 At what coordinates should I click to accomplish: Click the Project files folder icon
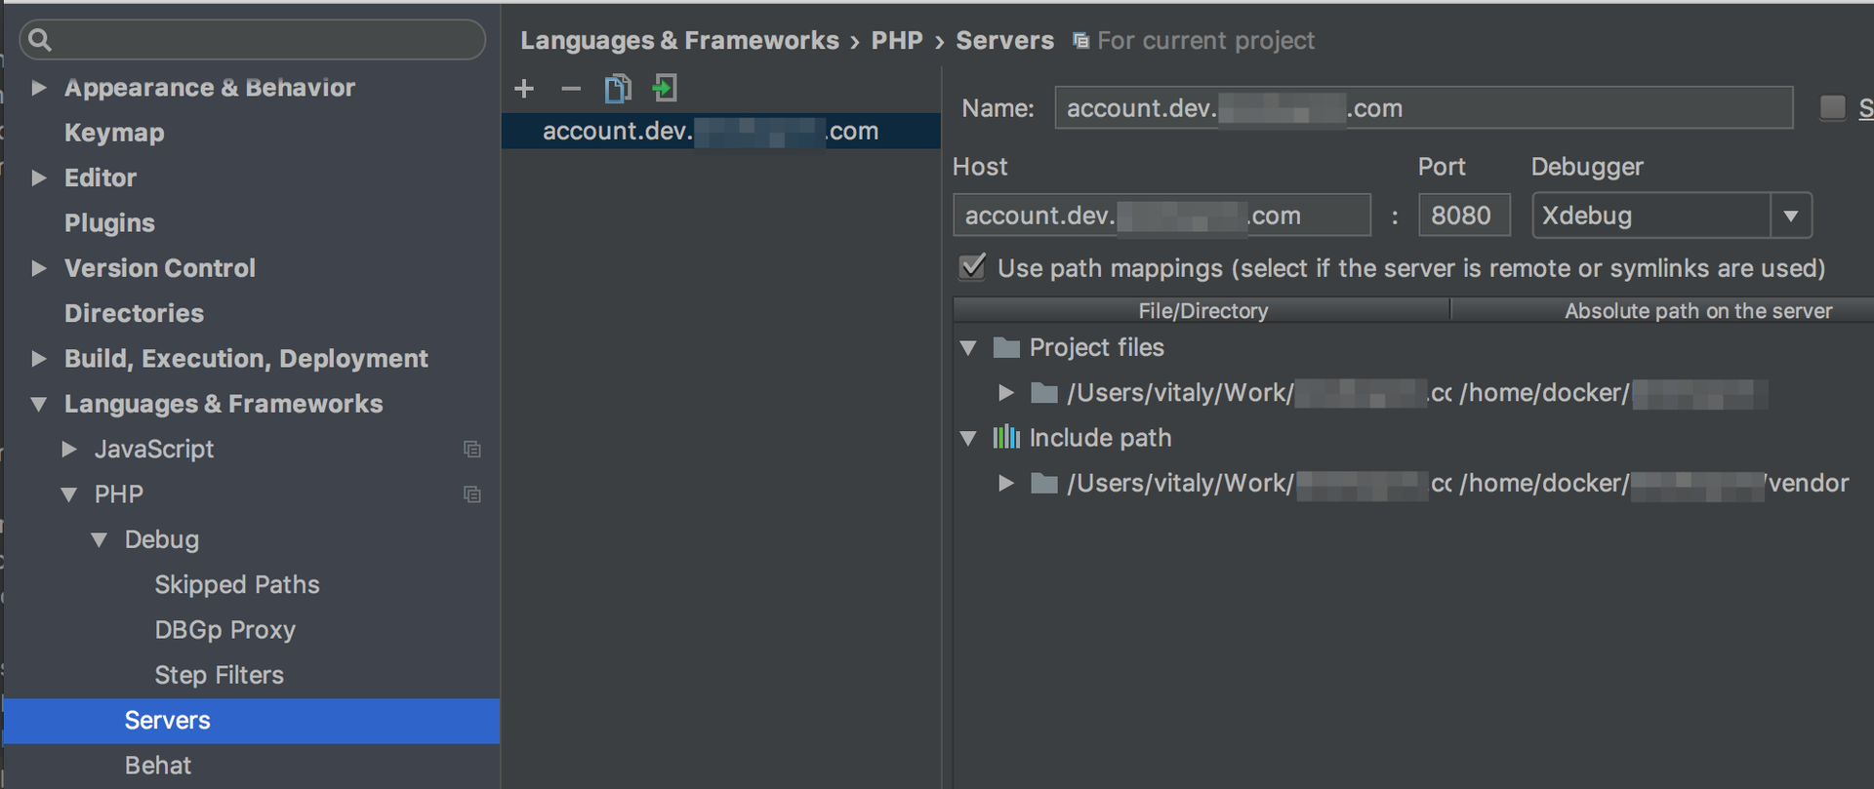tap(1006, 347)
